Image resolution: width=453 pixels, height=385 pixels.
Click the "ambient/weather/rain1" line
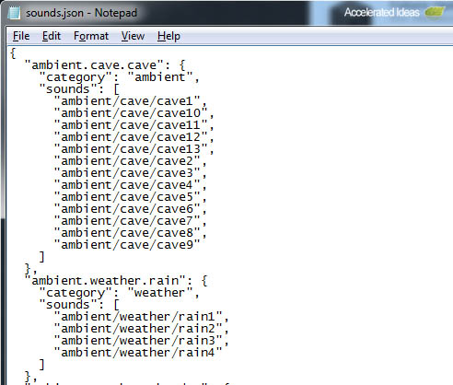point(142,317)
